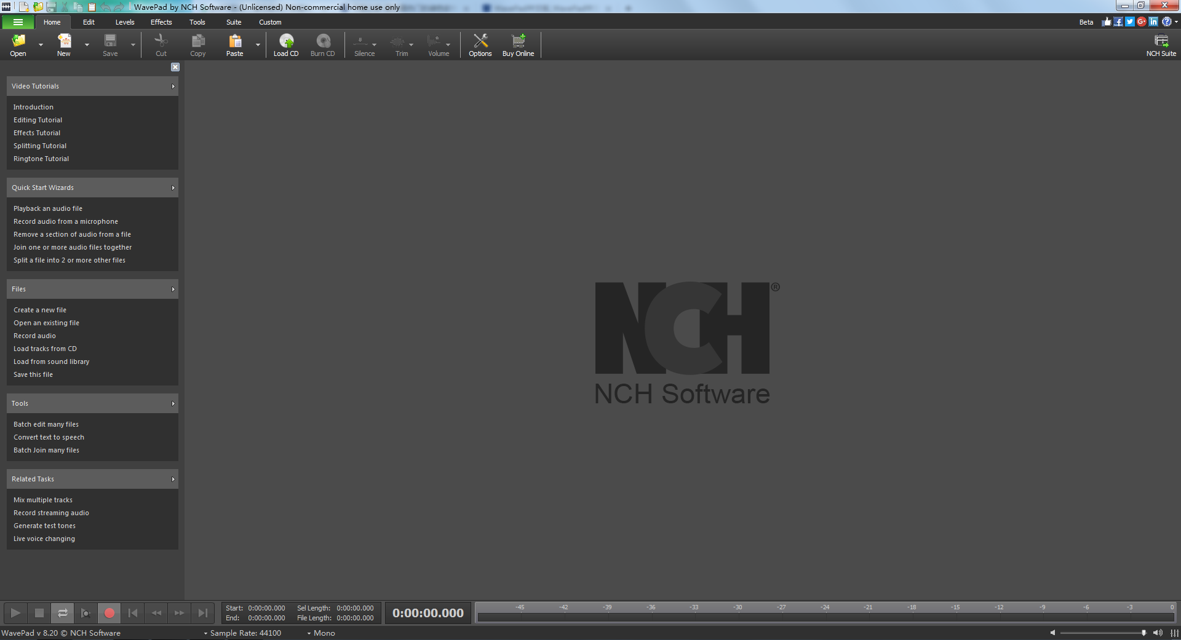The height and width of the screenshot is (640, 1181).
Task: Click the Help question mark icon
Action: (1166, 22)
